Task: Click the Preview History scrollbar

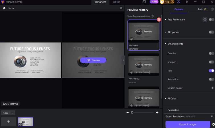Action: pyautogui.click(x=161, y=56)
